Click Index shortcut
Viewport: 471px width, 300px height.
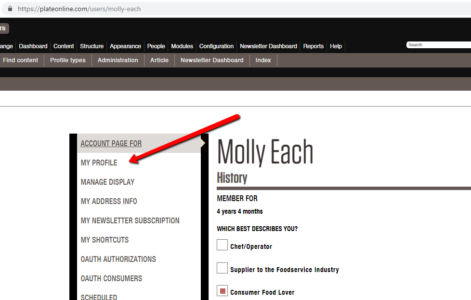(263, 60)
